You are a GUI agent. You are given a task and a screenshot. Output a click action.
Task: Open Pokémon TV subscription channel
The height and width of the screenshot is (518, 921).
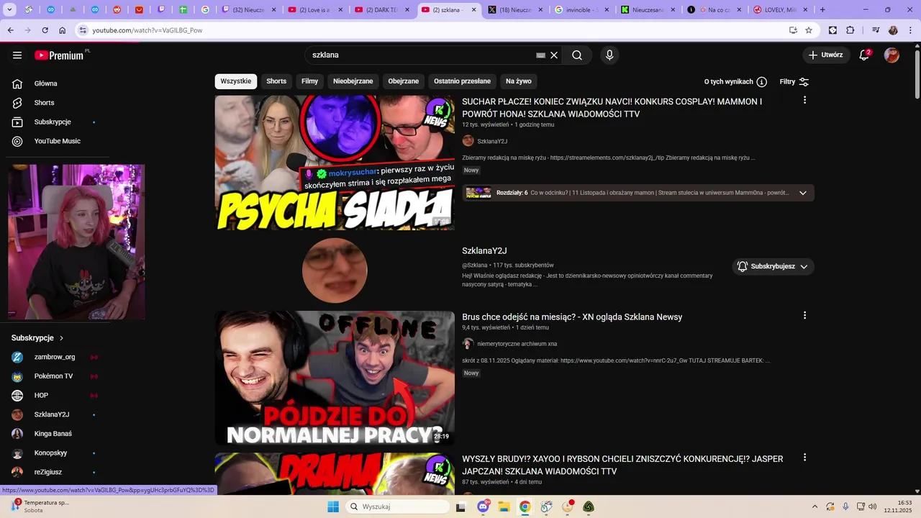coord(55,376)
